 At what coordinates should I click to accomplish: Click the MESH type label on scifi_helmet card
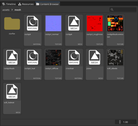click(18, 112)
